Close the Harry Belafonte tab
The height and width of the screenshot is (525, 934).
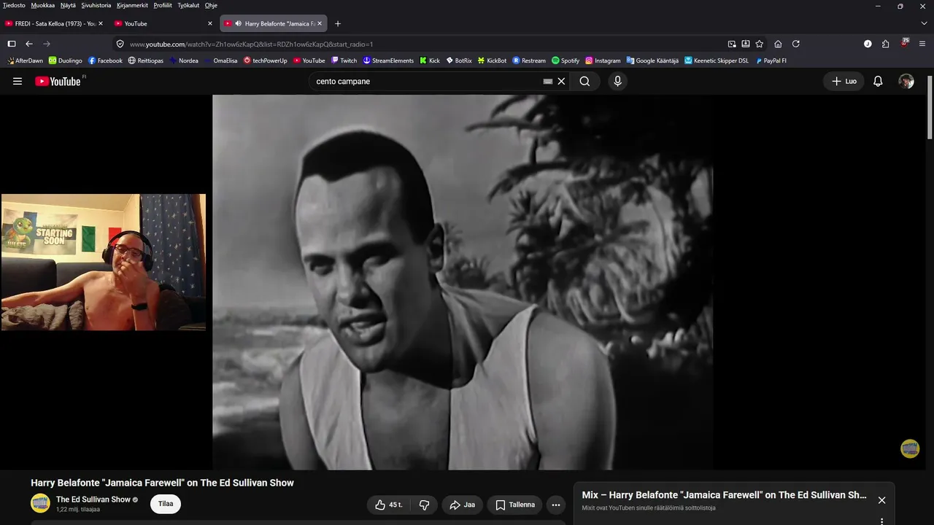320,23
